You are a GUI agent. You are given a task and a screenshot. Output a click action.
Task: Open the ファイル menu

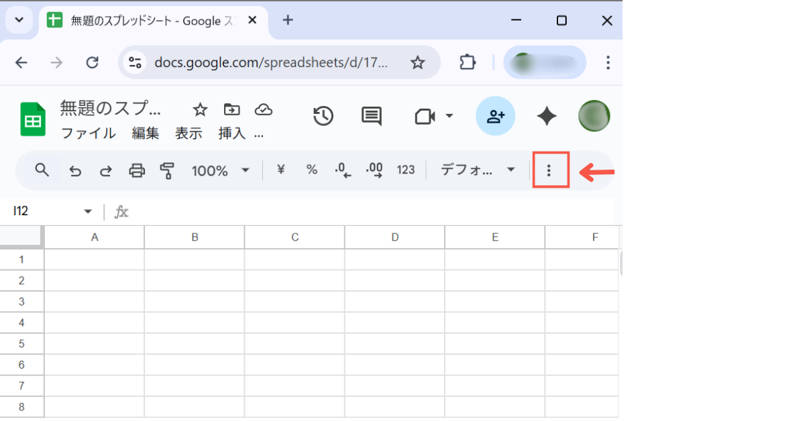pos(88,133)
